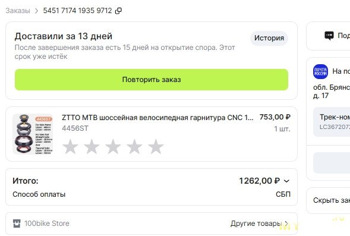Click the breadcrumb chevron after Заказы
This screenshot has height=236, width=350.
(36, 11)
